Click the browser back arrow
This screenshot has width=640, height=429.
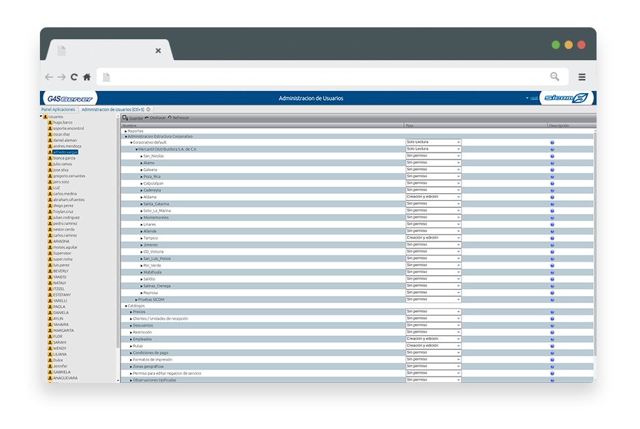[x=49, y=77]
